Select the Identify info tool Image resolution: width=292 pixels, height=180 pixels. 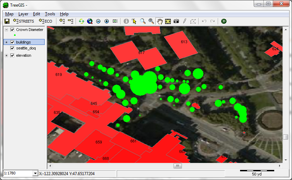pos(126,21)
